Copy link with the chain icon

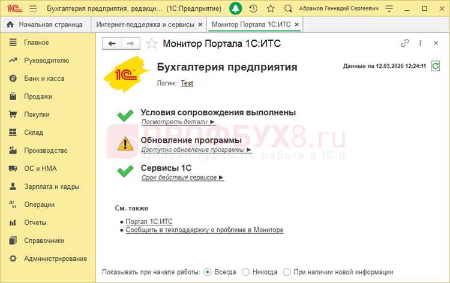[x=404, y=43]
